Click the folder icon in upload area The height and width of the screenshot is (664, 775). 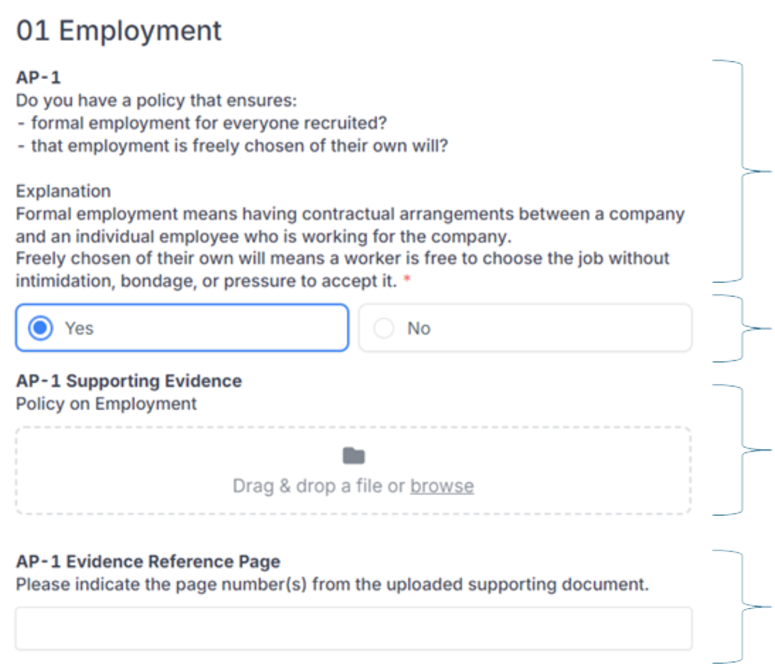[354, 455]
